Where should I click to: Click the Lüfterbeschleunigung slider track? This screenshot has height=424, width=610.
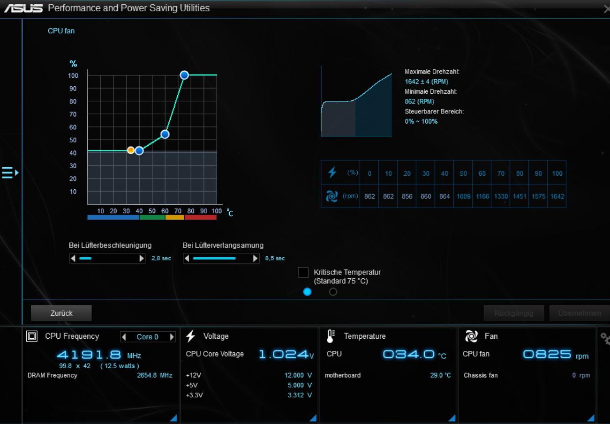click(x=107, y=258)
